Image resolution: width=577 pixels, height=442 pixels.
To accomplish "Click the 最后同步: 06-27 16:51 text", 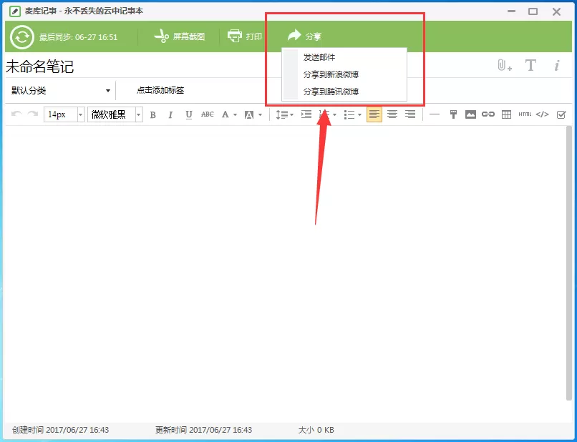I will [x=78, y=37].
